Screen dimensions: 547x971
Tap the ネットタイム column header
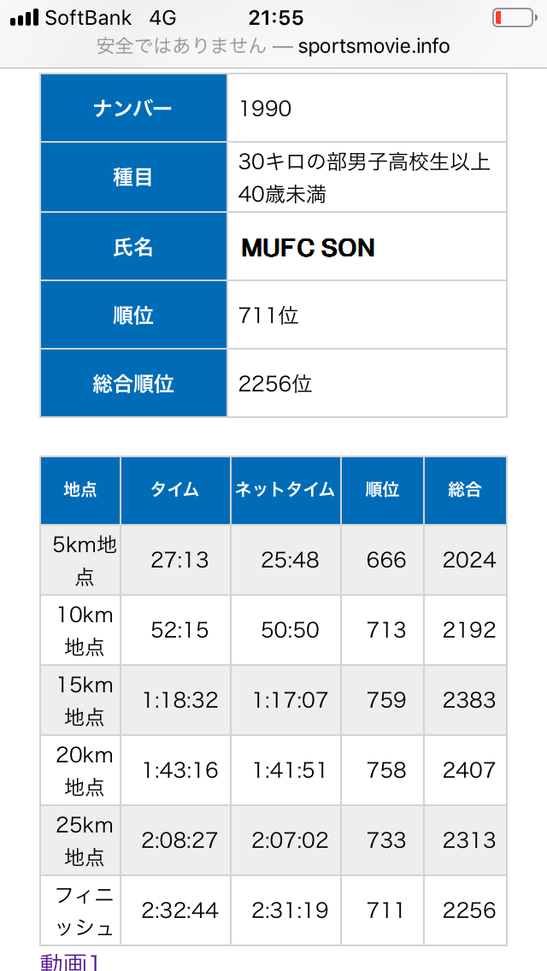tap(285, 490)
